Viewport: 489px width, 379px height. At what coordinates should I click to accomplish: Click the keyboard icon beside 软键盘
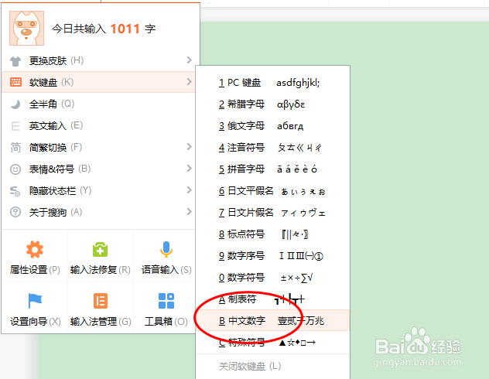click(x=15, y=82)
